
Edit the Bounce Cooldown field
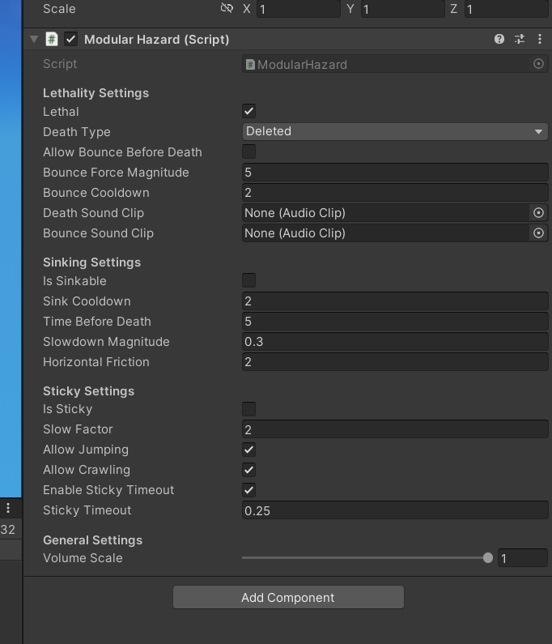tap(395, 193)
